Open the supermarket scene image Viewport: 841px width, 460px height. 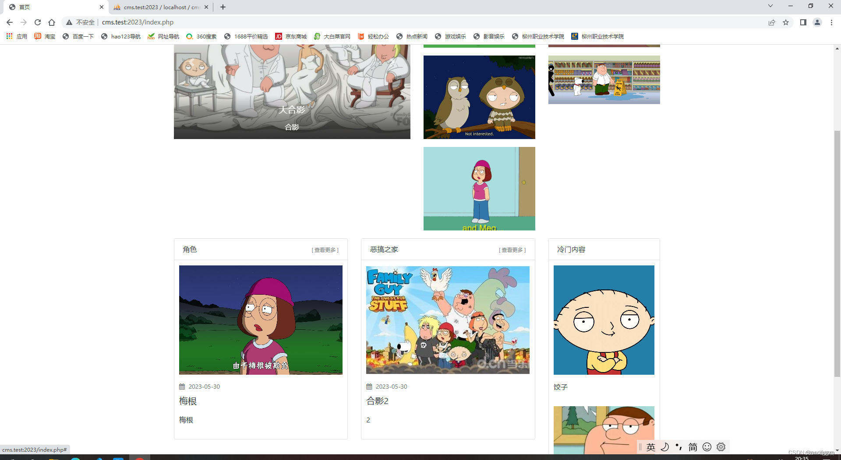(604, 80)
